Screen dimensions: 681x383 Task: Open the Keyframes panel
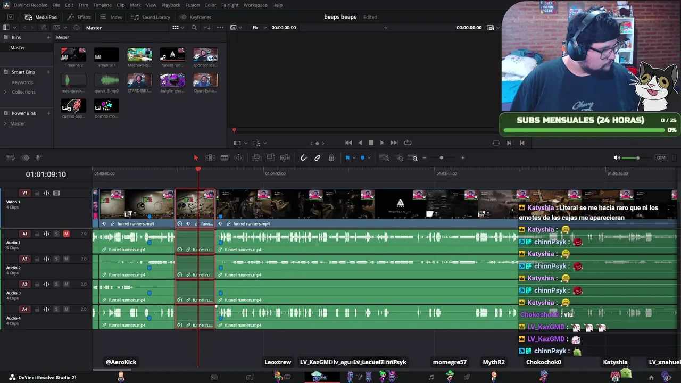pos(195,17)
